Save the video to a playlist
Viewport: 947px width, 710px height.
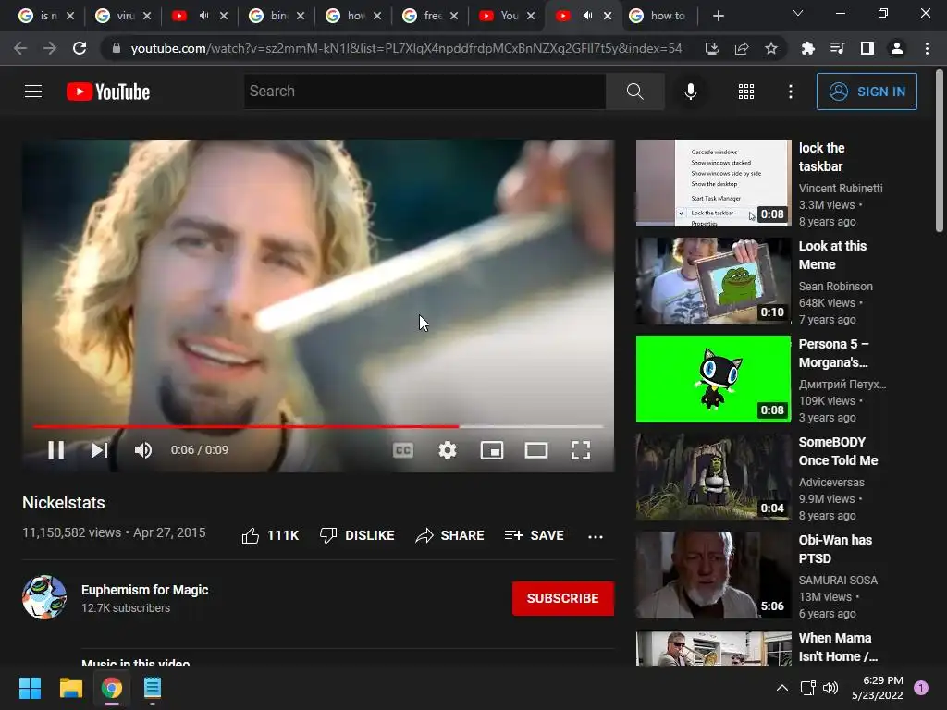535,535
